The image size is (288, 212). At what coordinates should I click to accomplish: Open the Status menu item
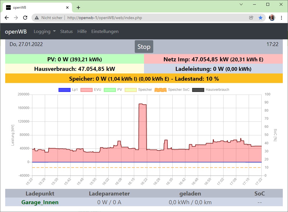pos(66,32)
